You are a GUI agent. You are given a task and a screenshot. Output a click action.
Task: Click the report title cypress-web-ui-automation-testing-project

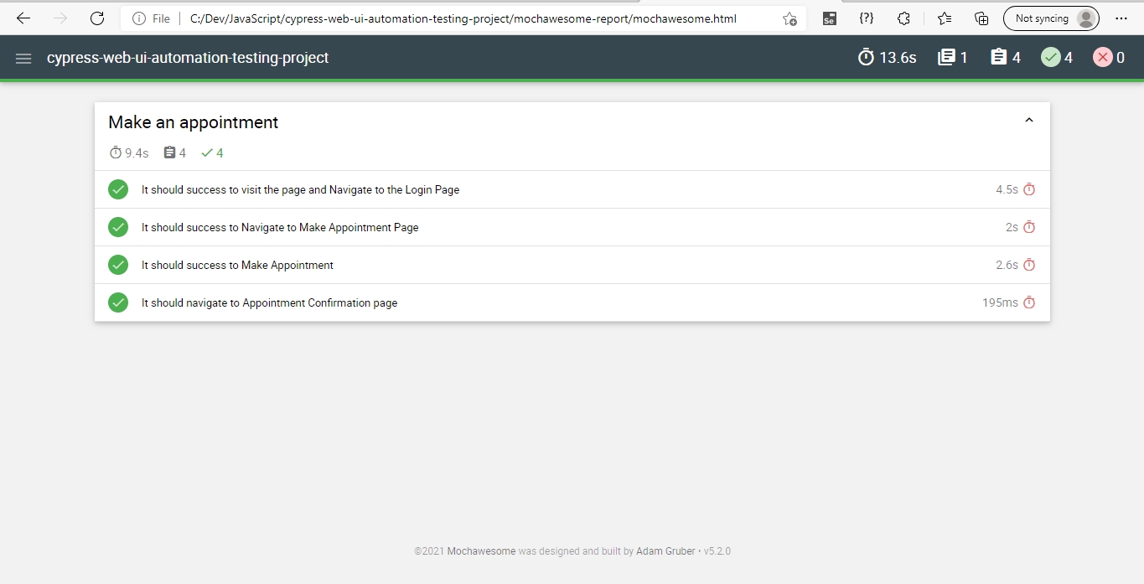pyautogui.click(x=188, y=58)
